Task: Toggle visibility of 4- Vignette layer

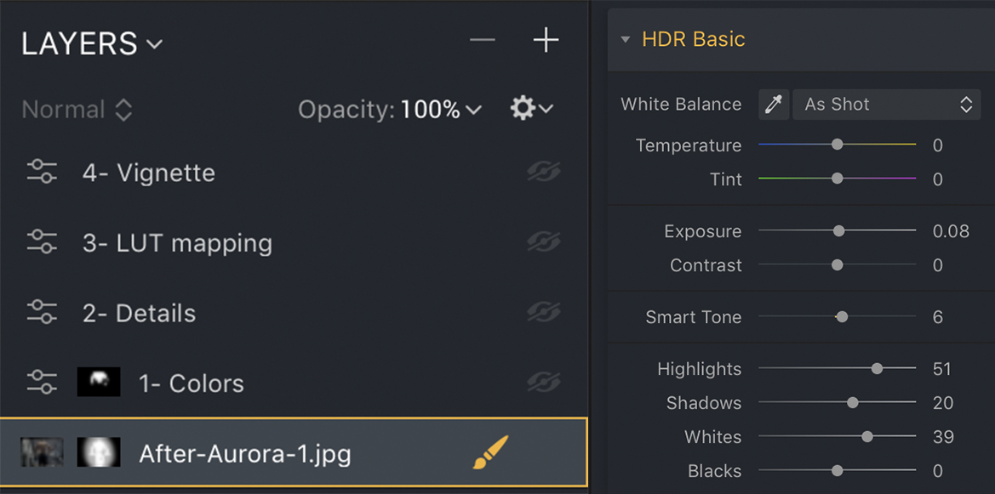Action: pos(543,173)
